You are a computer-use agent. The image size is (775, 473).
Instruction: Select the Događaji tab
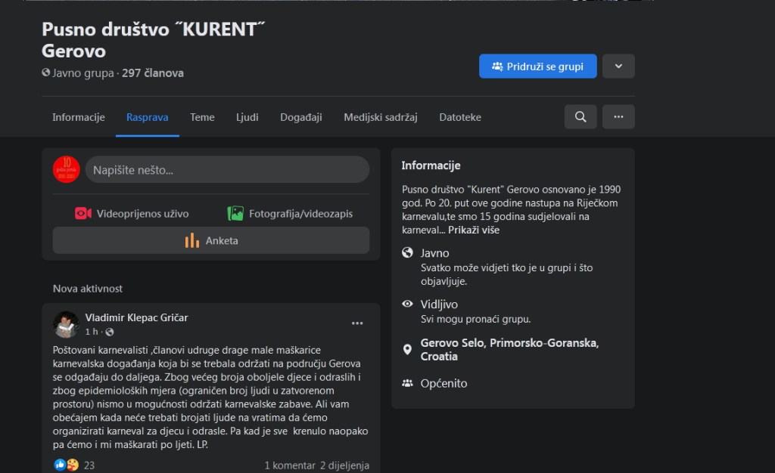301,117
